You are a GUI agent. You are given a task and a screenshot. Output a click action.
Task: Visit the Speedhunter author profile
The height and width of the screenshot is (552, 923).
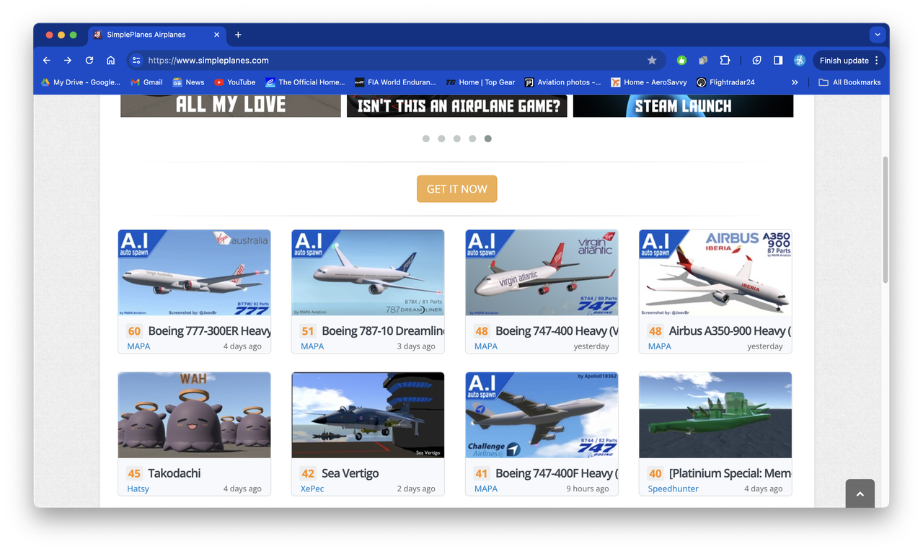674,489
